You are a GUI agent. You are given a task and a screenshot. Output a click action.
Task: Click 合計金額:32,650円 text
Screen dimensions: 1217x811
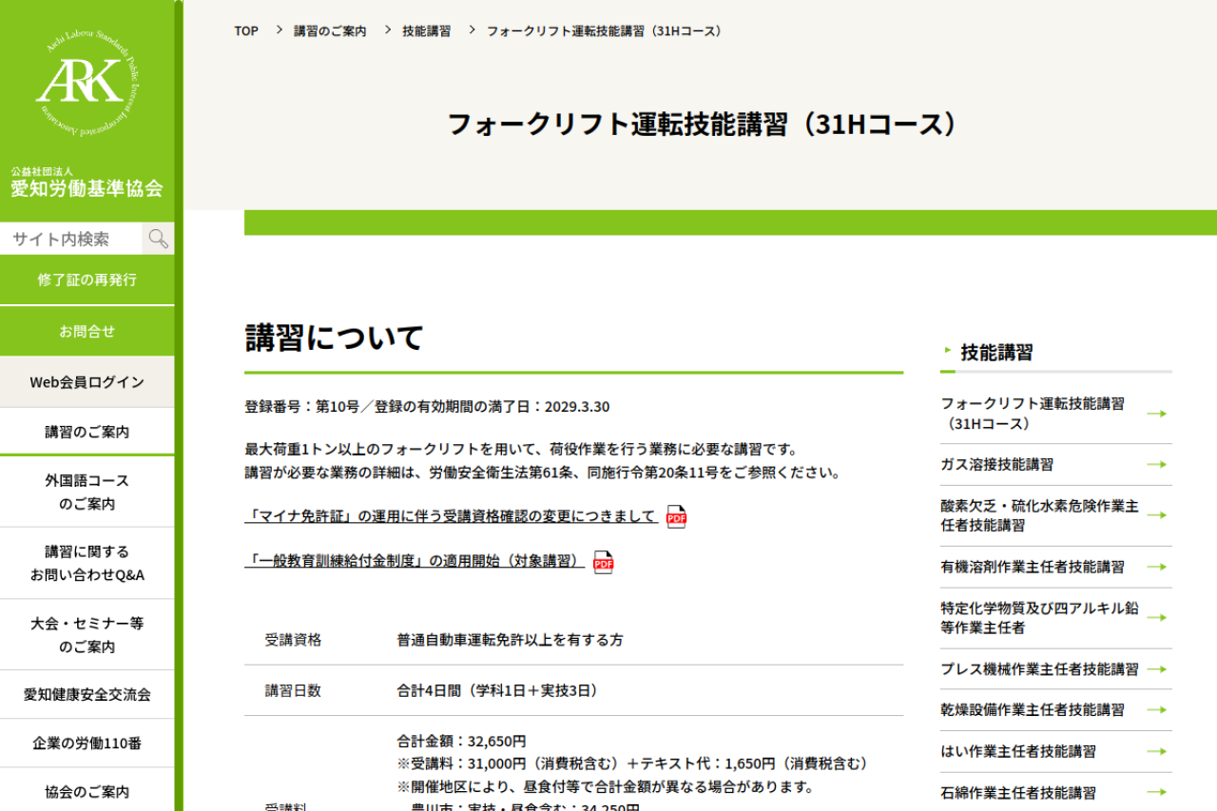tap(461, 741)
